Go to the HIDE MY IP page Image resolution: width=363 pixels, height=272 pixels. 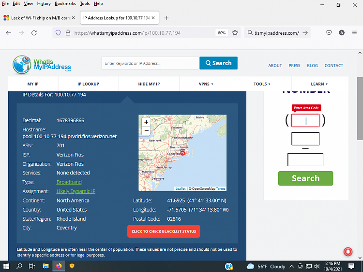pyautogui.click(x=149, y=84)
